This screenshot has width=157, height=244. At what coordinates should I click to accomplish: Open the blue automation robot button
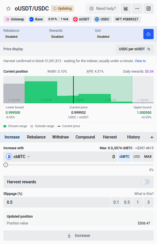tap(148, 34)
